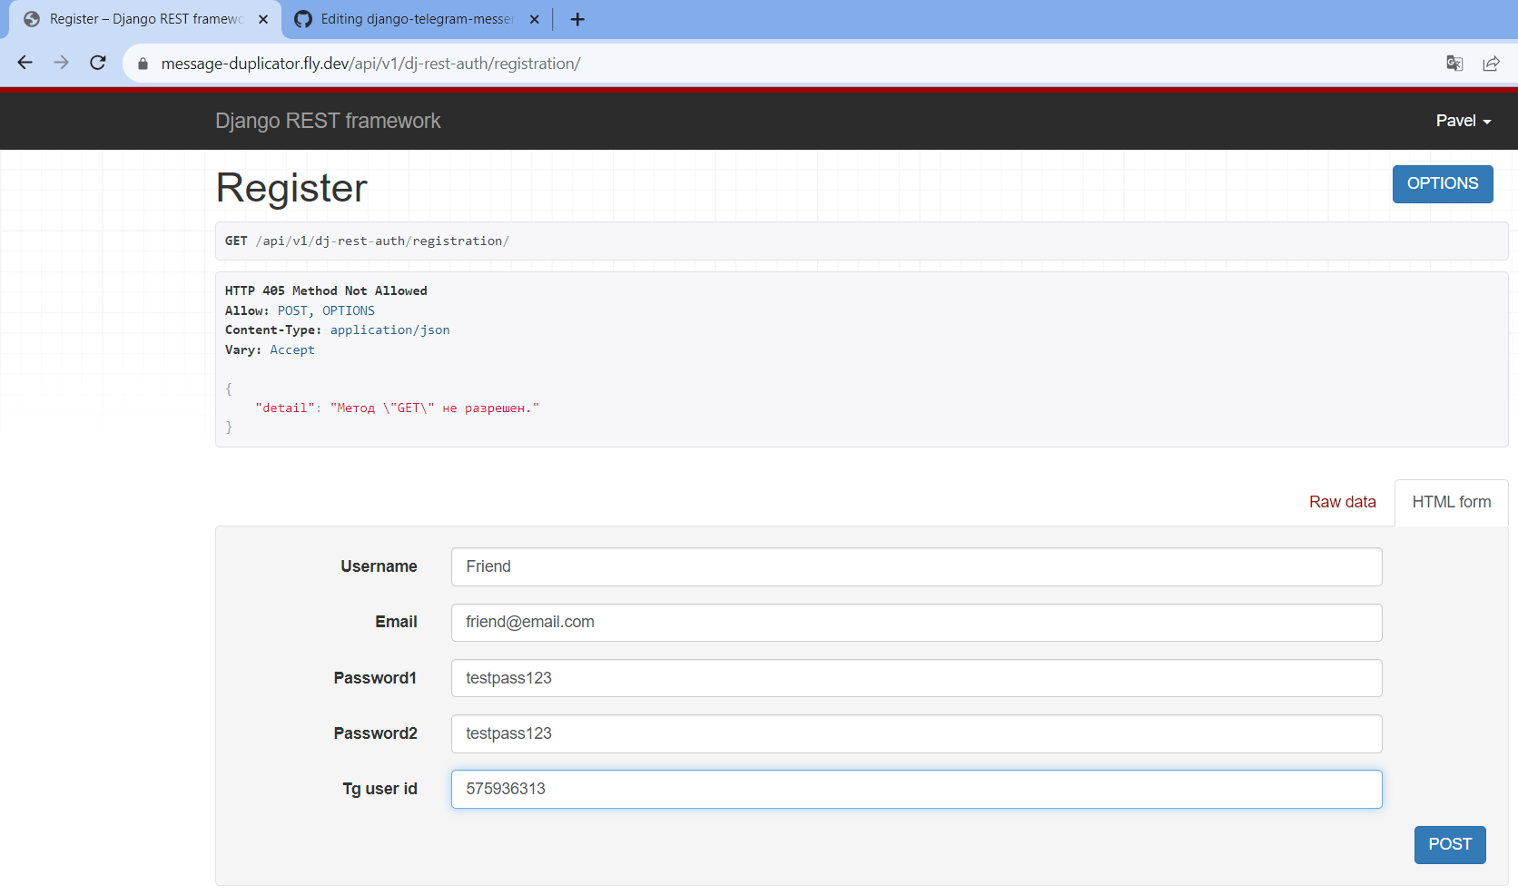This screenshot has width=1518, height=895.
Task: Click into the Password1 field
Action: pos(916,678)
